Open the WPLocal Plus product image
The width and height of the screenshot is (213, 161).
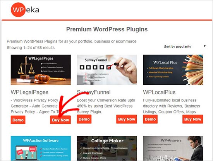(x=173, y=70)
